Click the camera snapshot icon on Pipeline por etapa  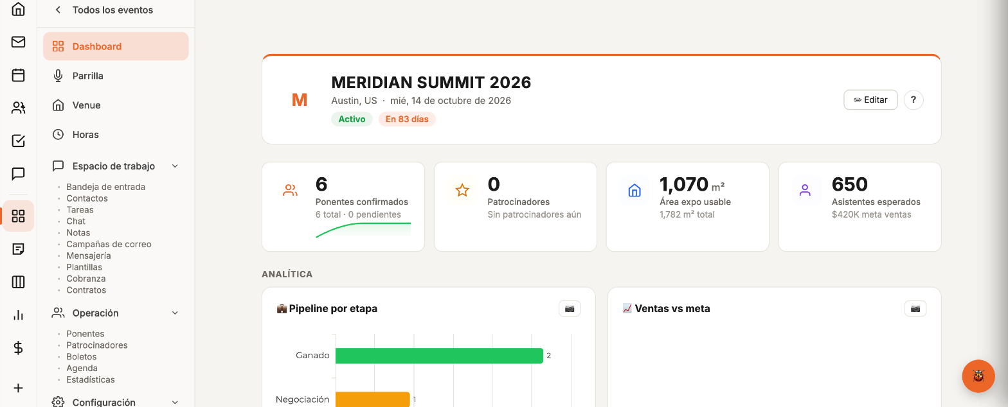click(570, 309)
